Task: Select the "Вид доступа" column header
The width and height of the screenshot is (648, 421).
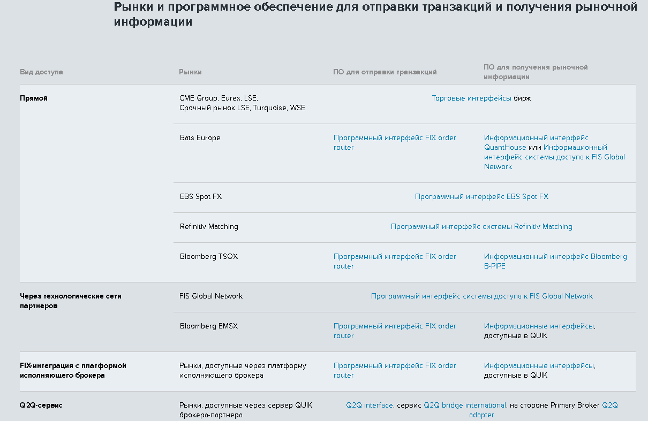Action: pyautogui.click(x=41, y=72)
